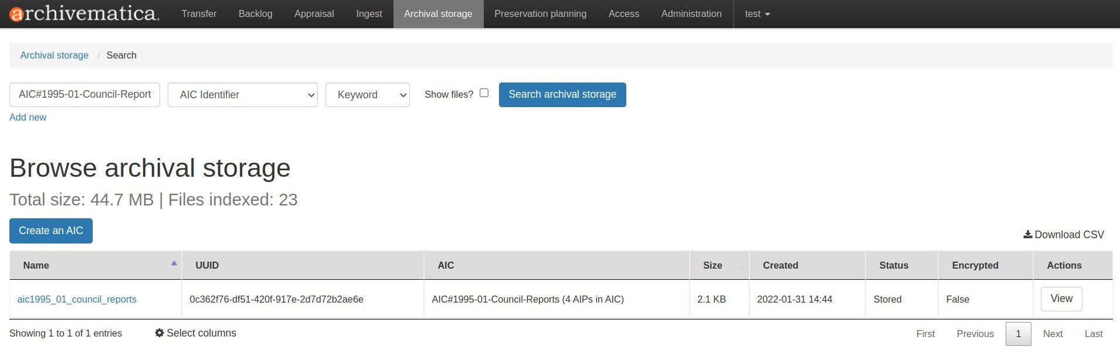The width and height of the screenshot is (1120, 350).
Task: Open the AIC Identifier field dropdown
Action: point(242,95)
